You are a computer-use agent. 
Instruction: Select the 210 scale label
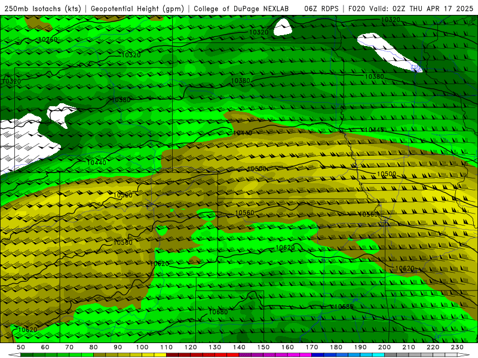pyautogui.click(x=409, y=347)
